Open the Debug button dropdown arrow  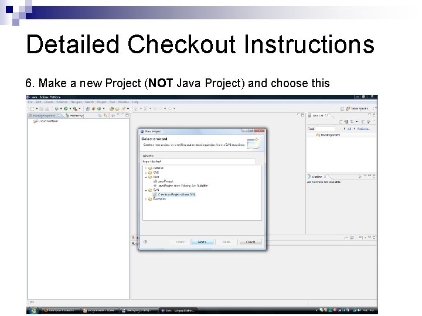tap(61, 109)
